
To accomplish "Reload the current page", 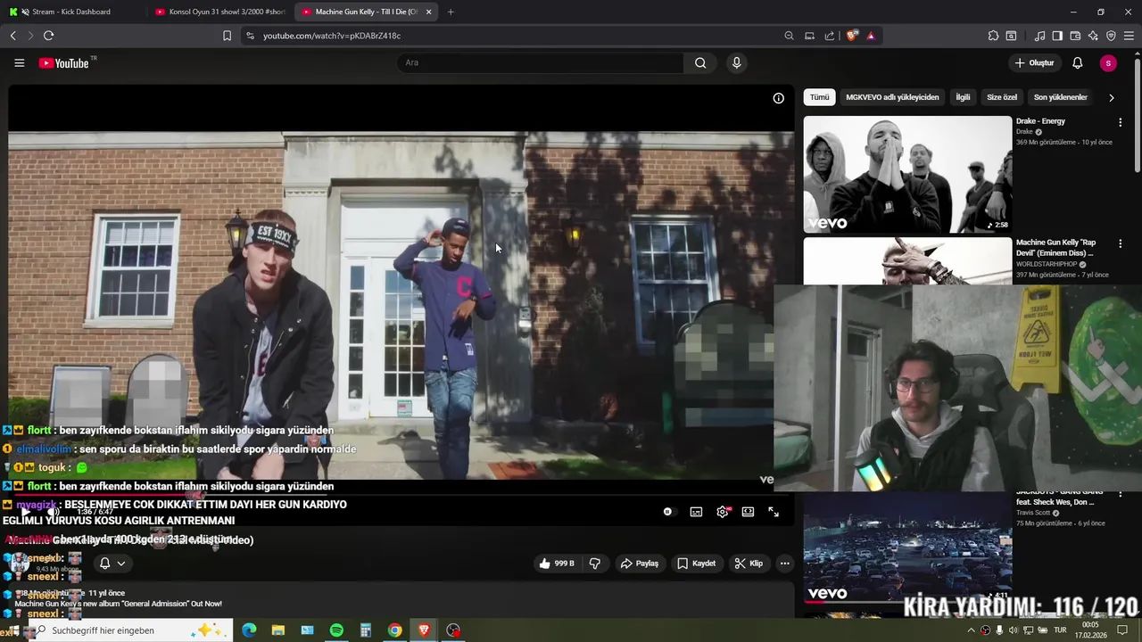I will tap(48, 36).
